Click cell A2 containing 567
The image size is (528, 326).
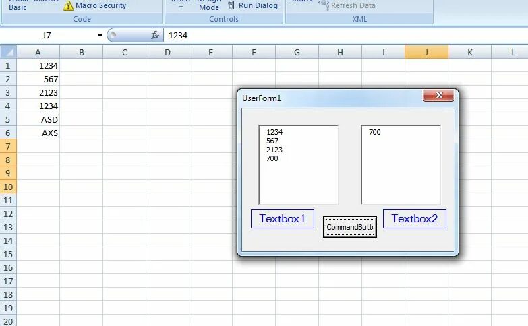(38, 79)
